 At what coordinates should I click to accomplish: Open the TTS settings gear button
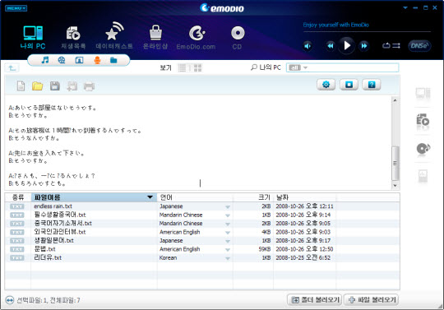[326, 85]
